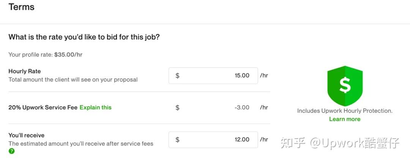Click the dollar sign in You'll receive field
The height and width of the screenshot is (161, 410).
(x=177, y=140)
